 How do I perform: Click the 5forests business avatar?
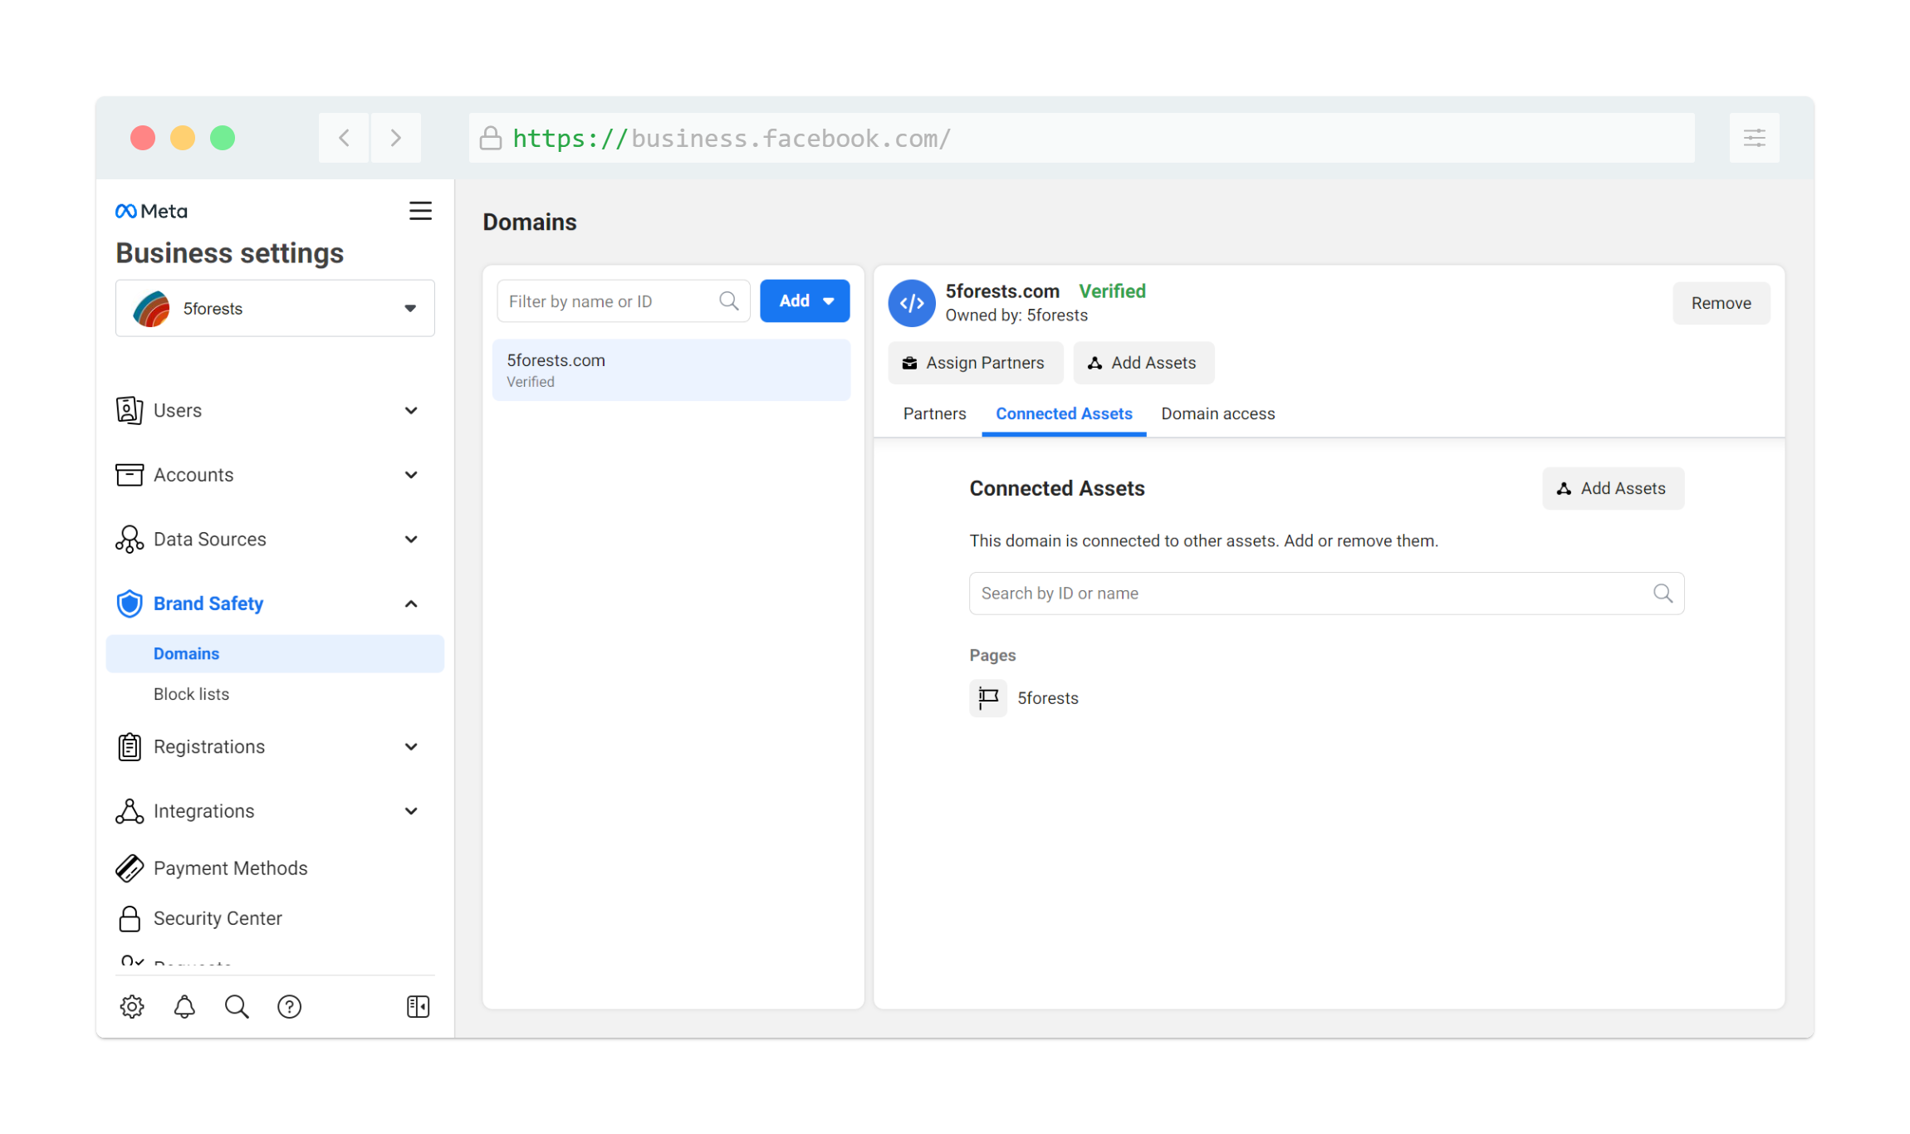[x=151, y=309]
